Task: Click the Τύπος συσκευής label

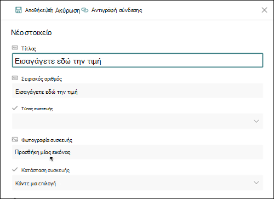Action: (x=37, y=109)
